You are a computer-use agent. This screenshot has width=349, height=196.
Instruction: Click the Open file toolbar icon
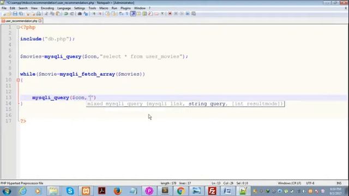pos(9,14)
